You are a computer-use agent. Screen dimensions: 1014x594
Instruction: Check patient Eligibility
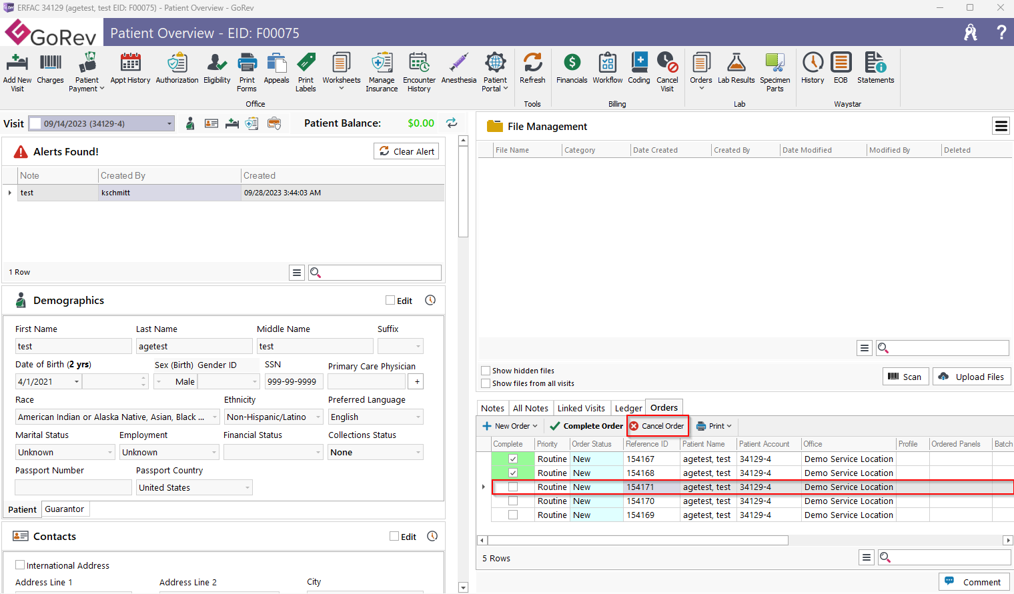click(217, 69)
